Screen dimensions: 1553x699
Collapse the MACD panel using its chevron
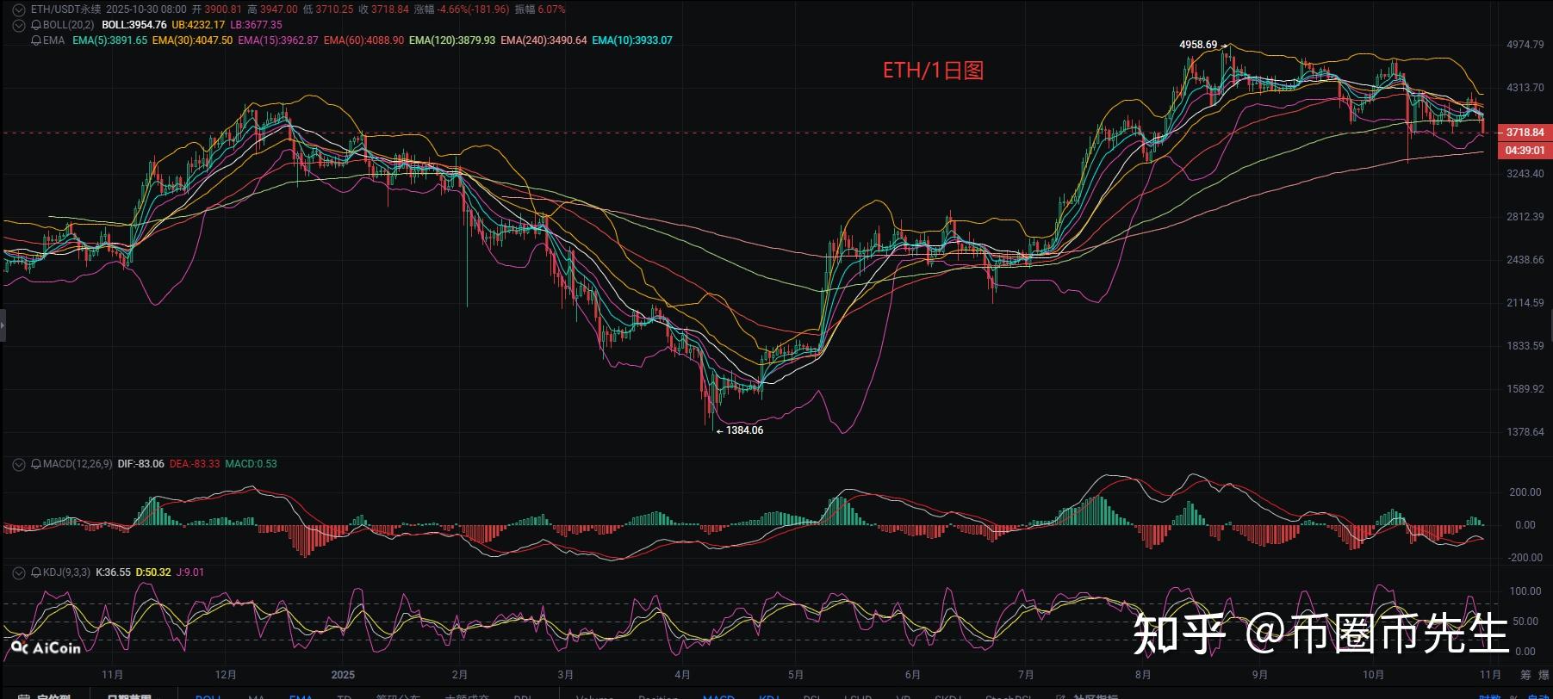click(x=19, y=464)
